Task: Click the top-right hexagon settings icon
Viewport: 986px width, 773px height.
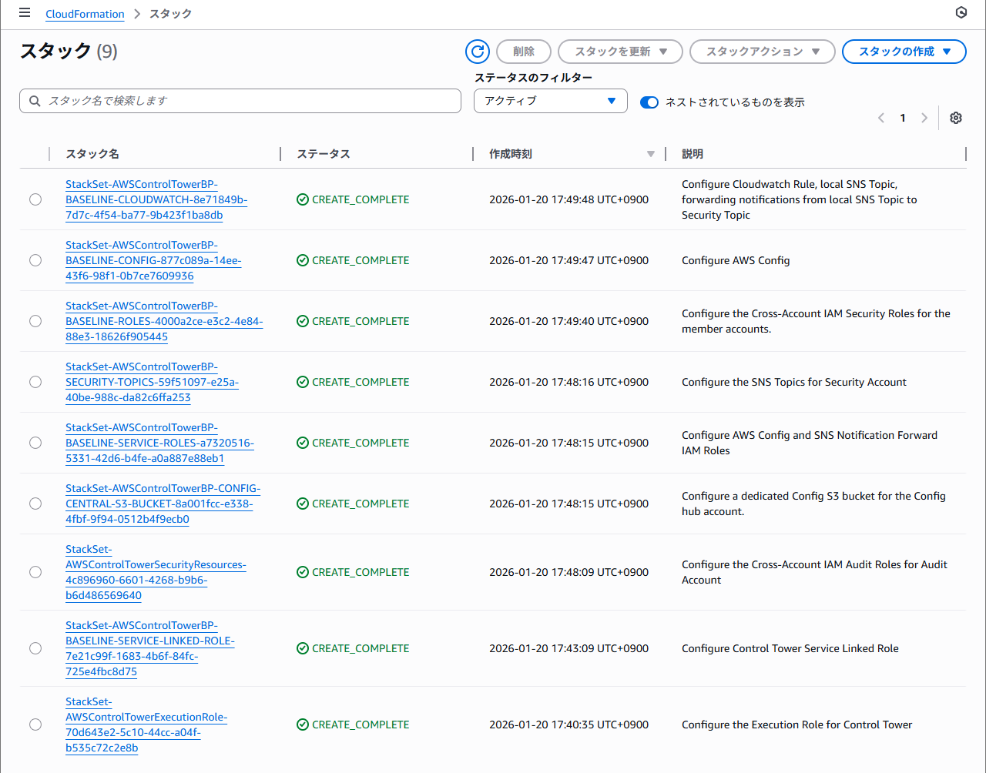Action: 961,13
